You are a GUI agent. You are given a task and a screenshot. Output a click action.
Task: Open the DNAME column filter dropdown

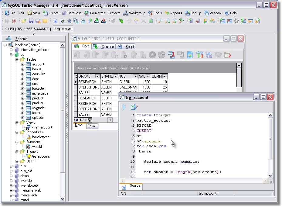(97, 76)
